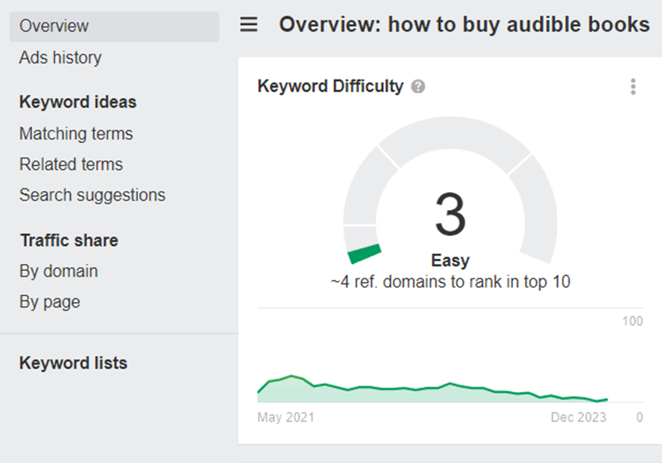Screen dimensions: 662x463
Task: Click the page title about audible books
Action: click(x=464, y=25)
